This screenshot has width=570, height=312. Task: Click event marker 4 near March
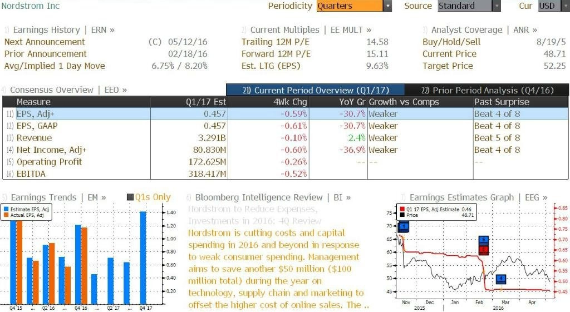pyautogui.click(x=501, y=279)
